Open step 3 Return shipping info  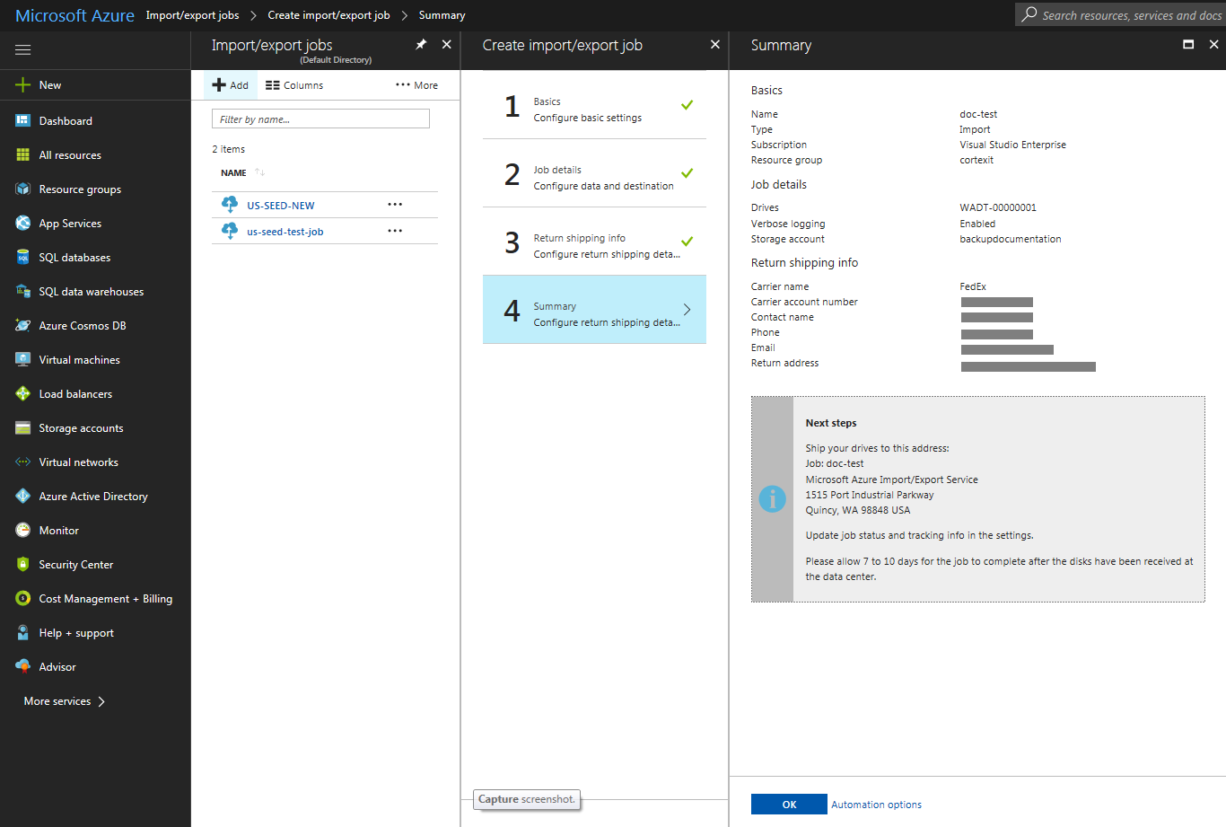click(594, 242)
